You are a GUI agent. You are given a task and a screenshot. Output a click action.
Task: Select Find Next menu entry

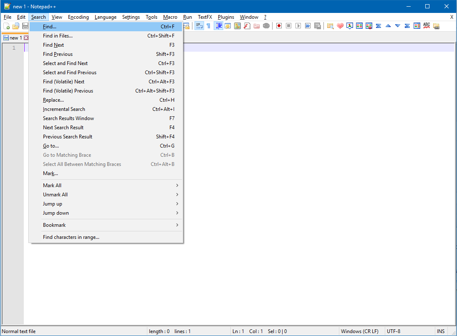coord(106,45)
